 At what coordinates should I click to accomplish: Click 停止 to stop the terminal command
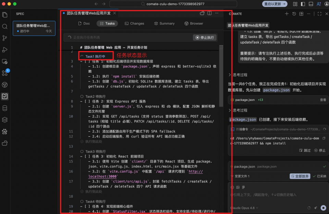pos(320,150)
